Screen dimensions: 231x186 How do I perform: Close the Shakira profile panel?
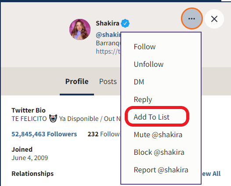pos(214,19)
